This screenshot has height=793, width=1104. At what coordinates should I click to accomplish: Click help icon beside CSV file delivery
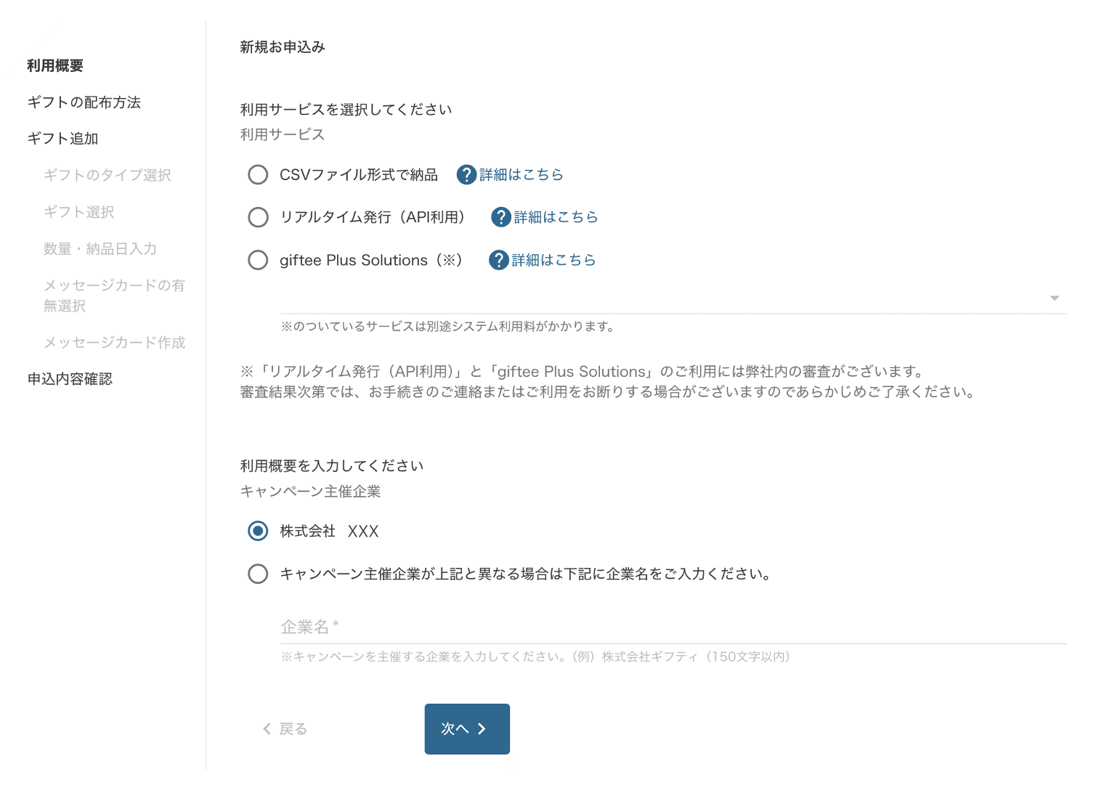[x=466, y=175]
